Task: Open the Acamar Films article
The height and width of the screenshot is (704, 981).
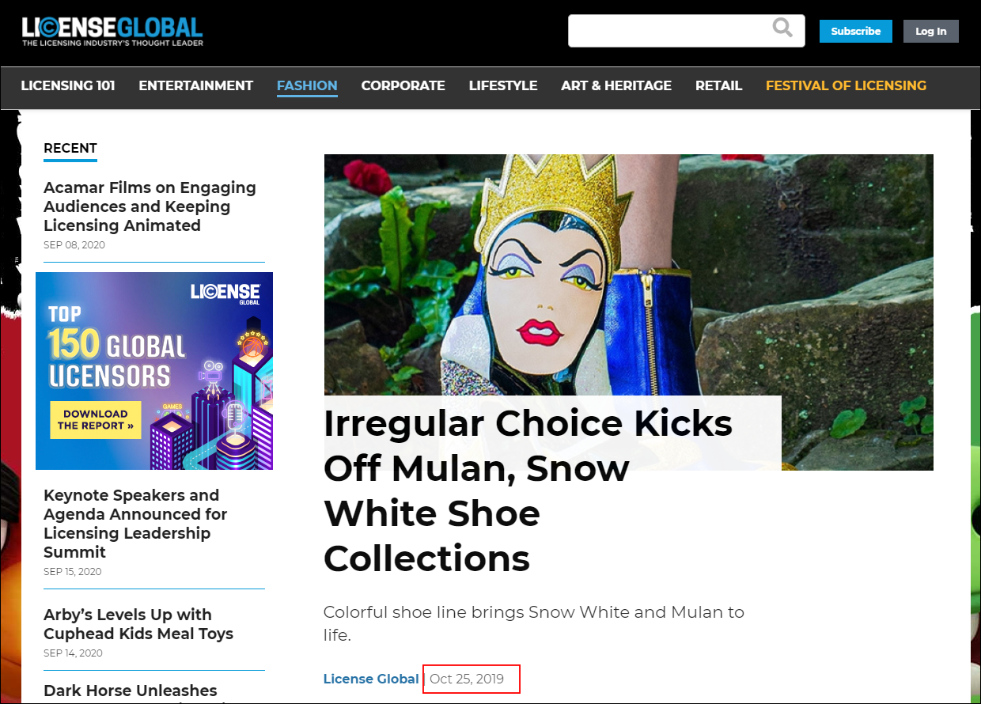Action: pyautogui.click(x=150, y=206)
